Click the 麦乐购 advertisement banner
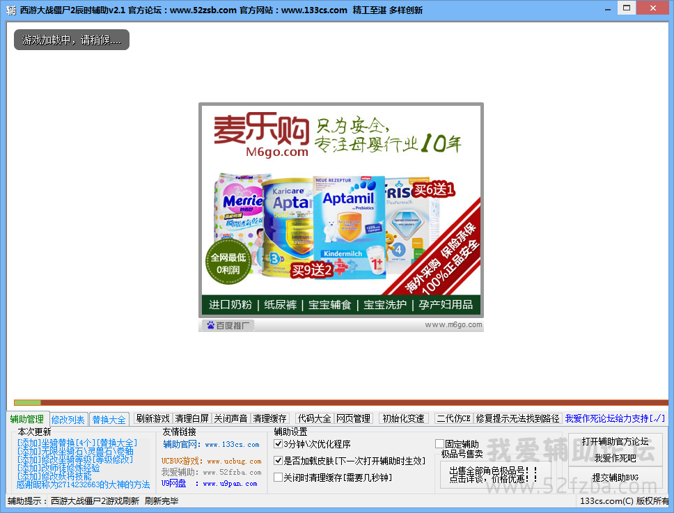This screenshot has height=513, width=674. [x=341, y=210]
